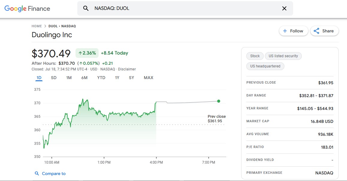Click the US listed security chip

coord(283,56)
